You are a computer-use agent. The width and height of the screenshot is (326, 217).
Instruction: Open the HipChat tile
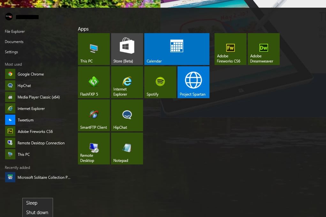click(127, 115)
